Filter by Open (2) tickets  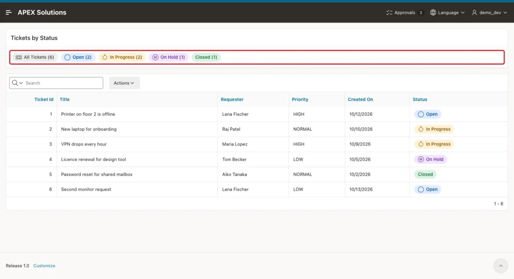coord(78,57)
